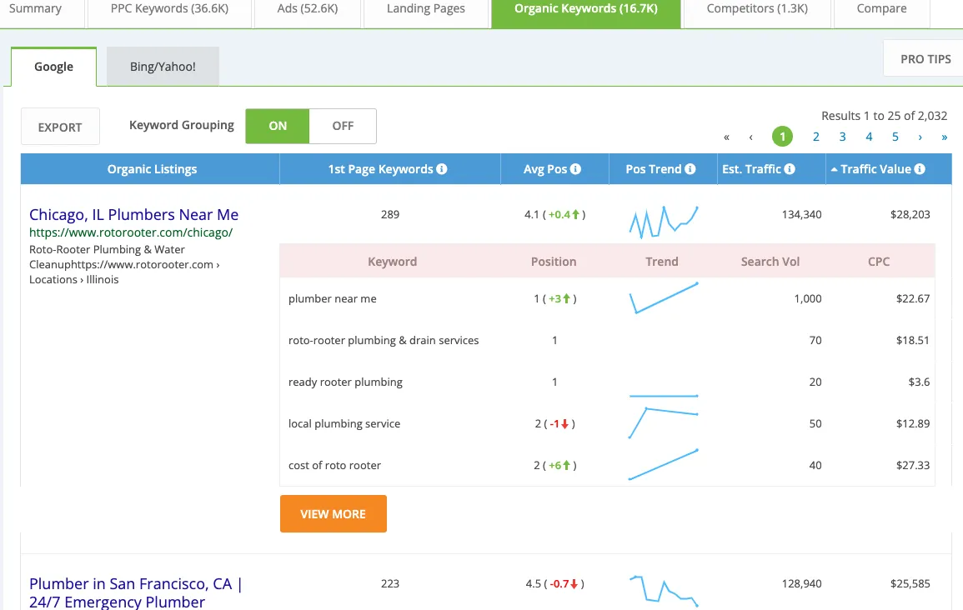Image resolution: width=963 pixels, height=610 pixels.
Task: Select results page 1
Action: [x=782, y=136]
